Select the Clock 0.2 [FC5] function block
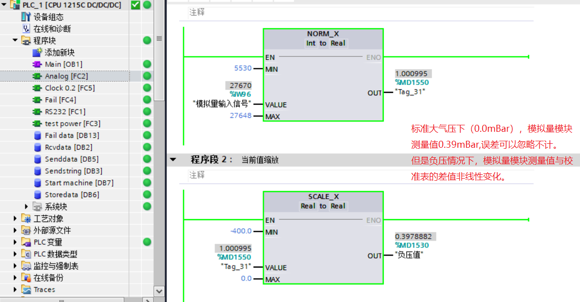 coord(69,88)
